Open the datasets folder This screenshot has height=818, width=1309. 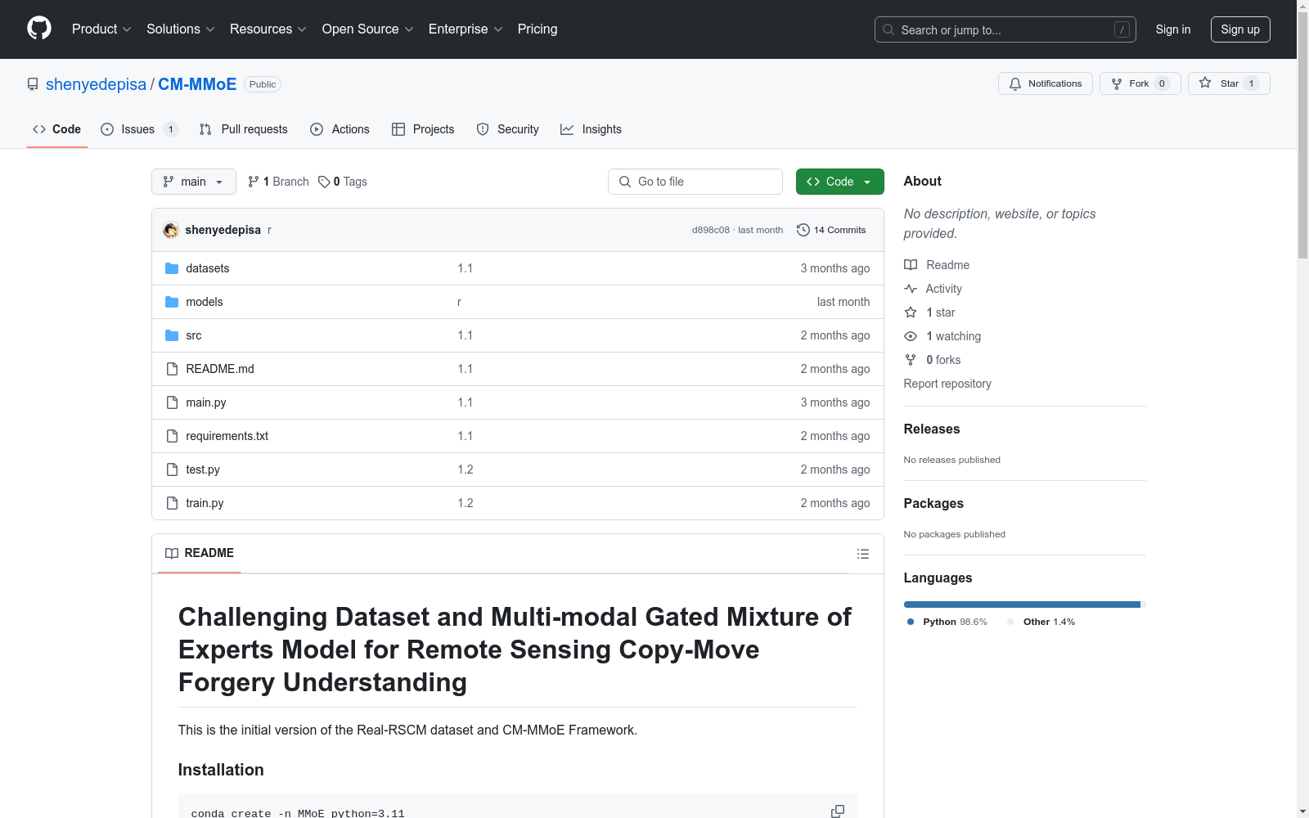tap(208, 268)
